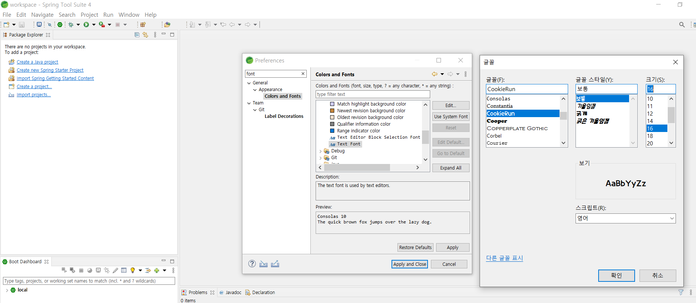Expand the Git category in fonts list
Image resolution: width=696 pixels, height=303 pixels.
pyautogui.click(x=320, y=158)
